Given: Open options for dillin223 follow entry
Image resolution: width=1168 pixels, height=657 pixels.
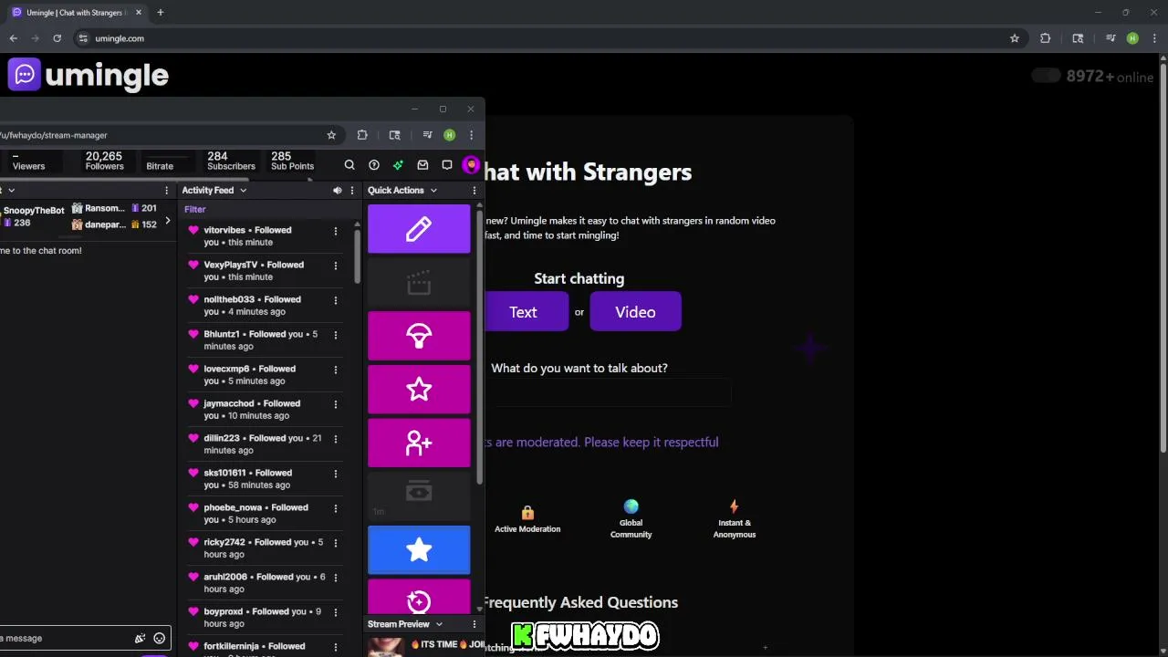Looking at the screenshot, I should [x=336, y=439].
